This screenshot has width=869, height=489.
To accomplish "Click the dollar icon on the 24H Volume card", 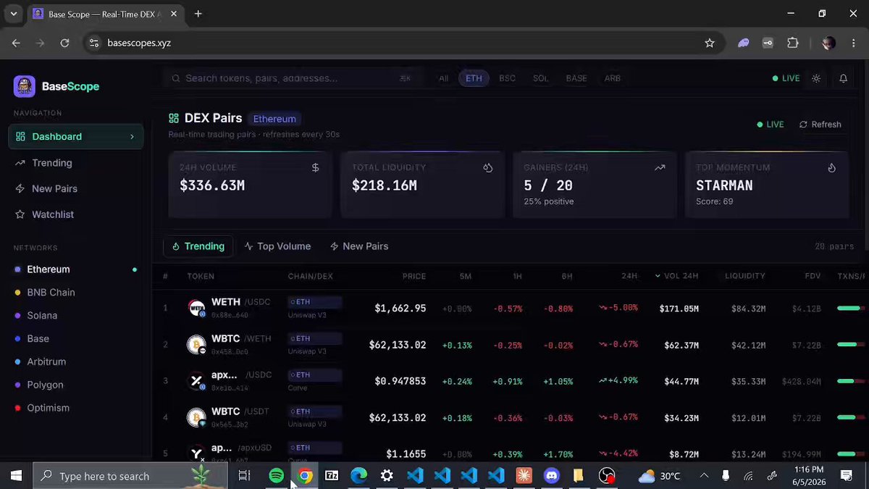I will pos(315,167).
